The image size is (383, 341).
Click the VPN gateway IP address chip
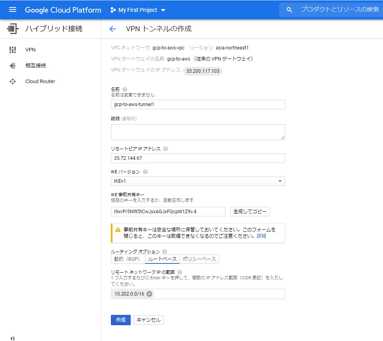(203, 71)
